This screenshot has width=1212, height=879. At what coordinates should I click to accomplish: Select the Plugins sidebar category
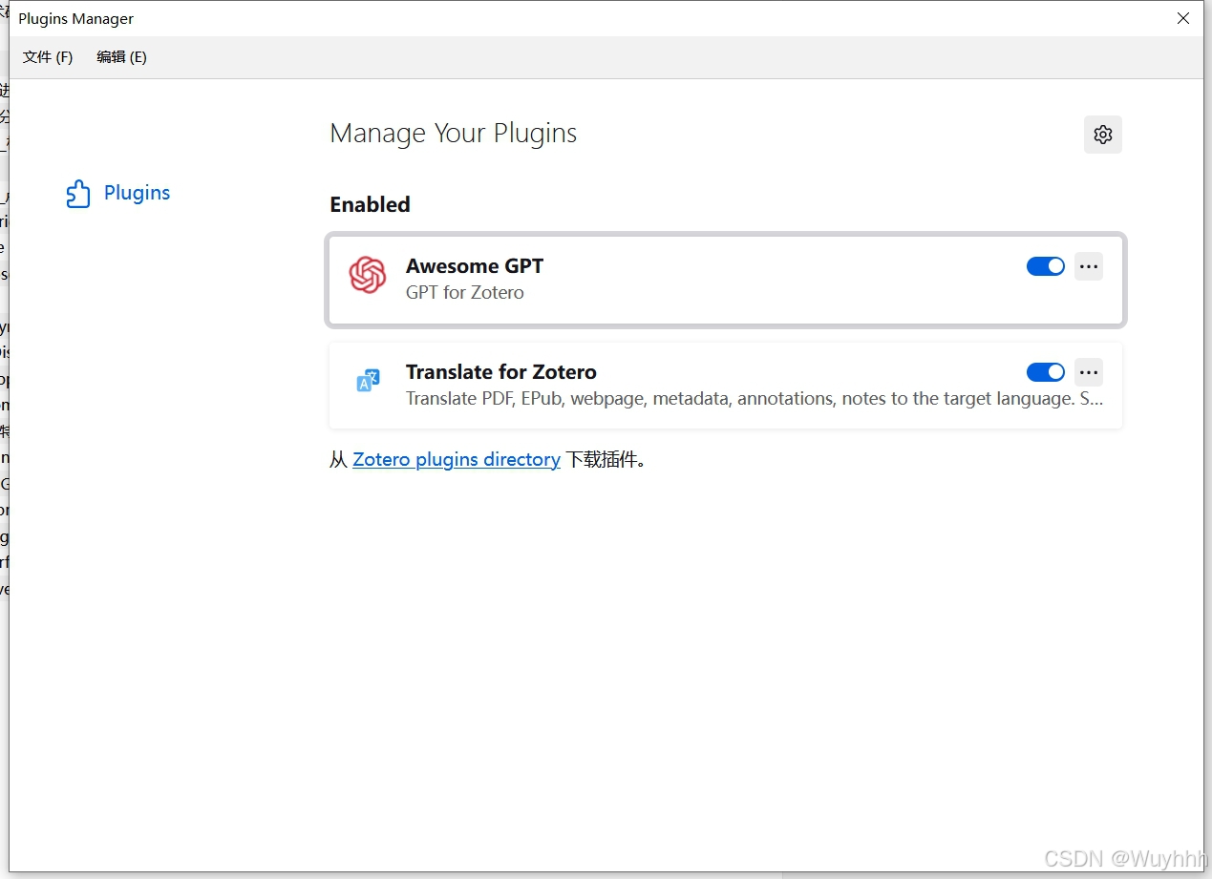tap(117, 193)
